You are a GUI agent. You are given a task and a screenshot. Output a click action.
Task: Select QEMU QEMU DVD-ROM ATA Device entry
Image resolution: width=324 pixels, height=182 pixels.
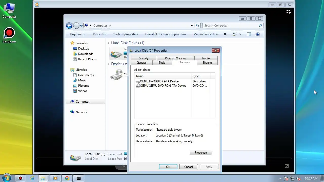pyautogui.click(x=161, y=86)
